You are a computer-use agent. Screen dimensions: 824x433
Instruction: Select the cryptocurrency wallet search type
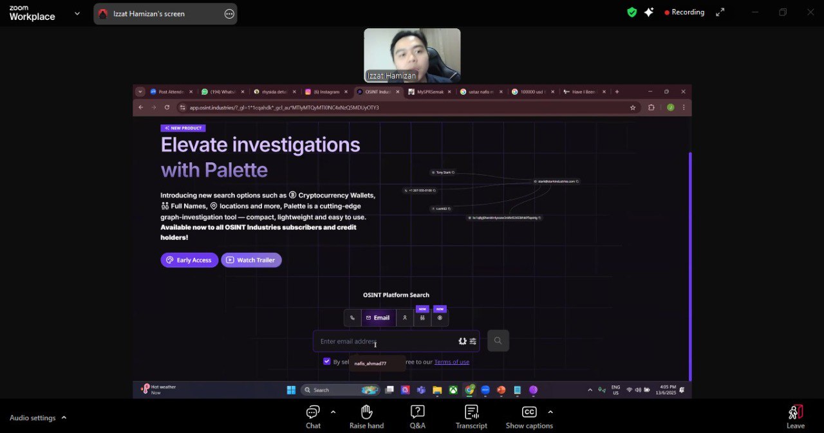point(440,318)
